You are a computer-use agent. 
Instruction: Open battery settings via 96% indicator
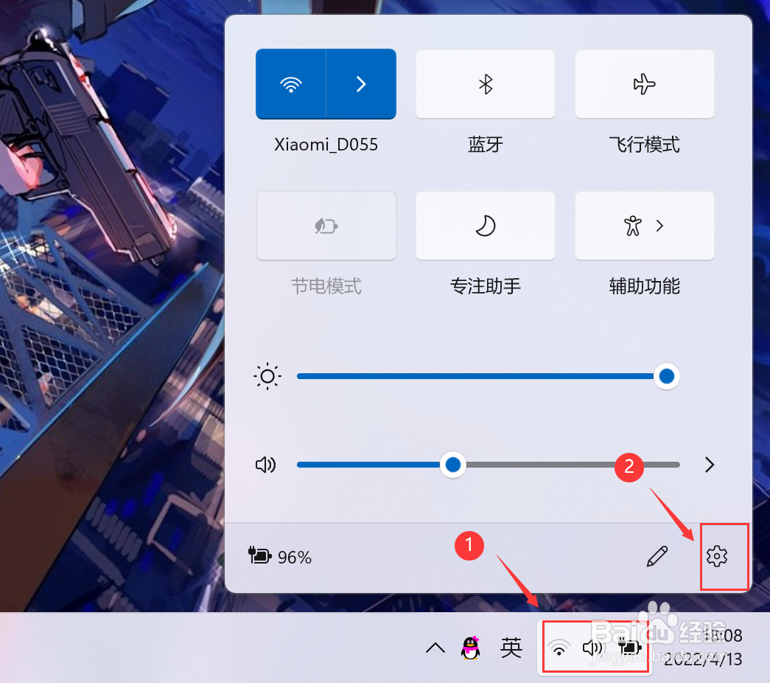(x=280, y=557)
